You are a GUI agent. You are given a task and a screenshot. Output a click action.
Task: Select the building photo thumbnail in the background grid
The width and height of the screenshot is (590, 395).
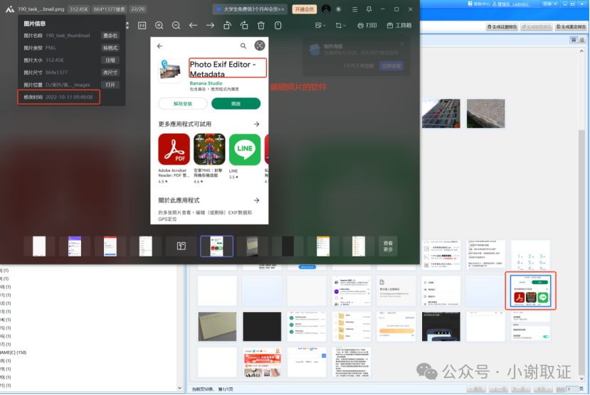(x=441, y=114)
